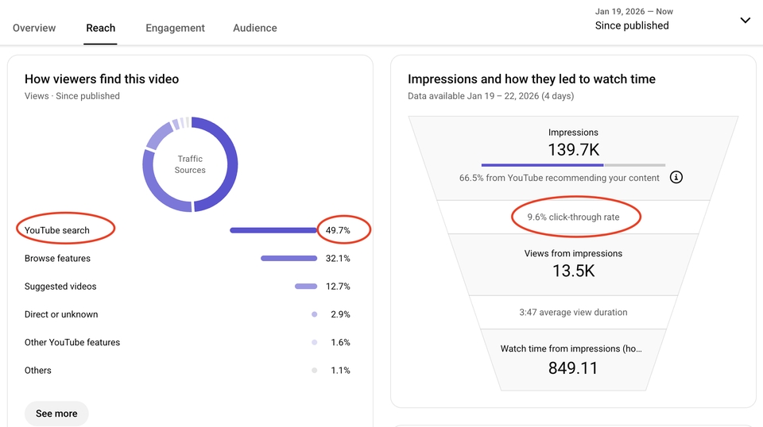The height and width of the screenshot is (427, 763).
Task: Select the Reach tab
Action: [101, 28]
